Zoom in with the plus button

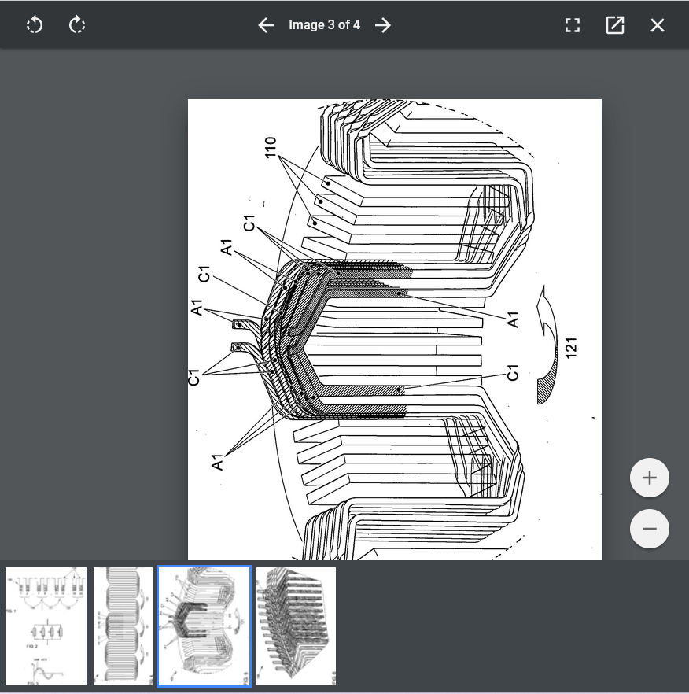(x=650, y=478)
